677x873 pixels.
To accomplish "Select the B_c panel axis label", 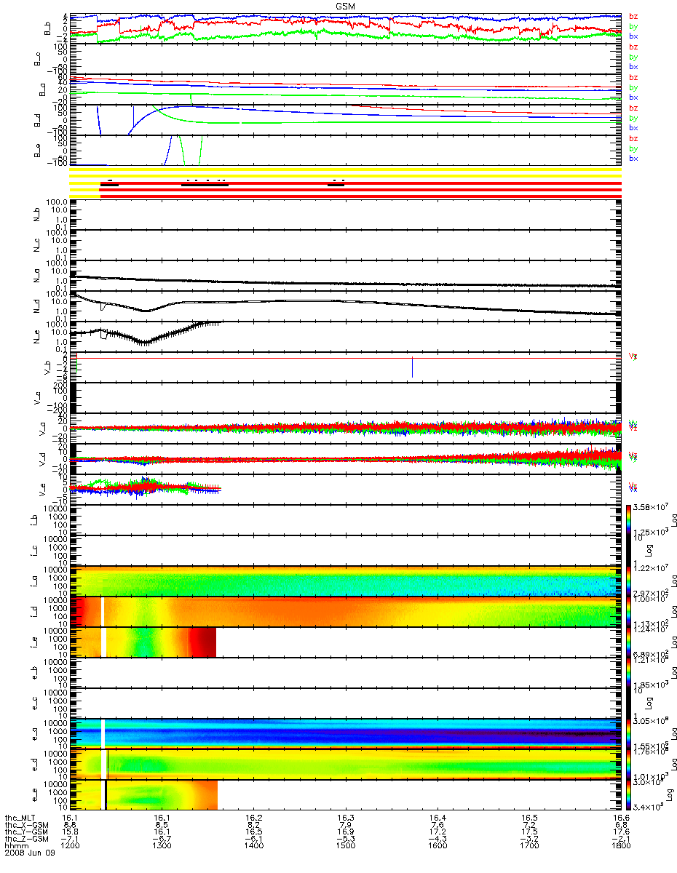I will 38,58.
